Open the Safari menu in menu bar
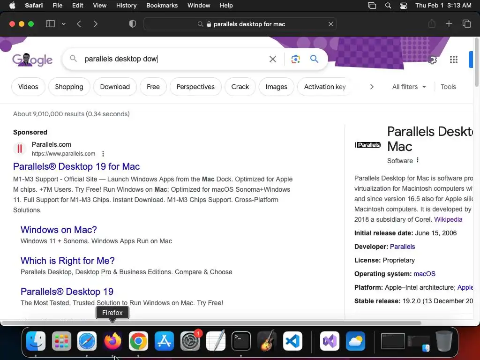Image resolution: width=480 pixels, height=360 pixels. [x=34, y=6]
